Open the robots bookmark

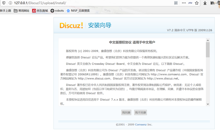coord(57,11)
